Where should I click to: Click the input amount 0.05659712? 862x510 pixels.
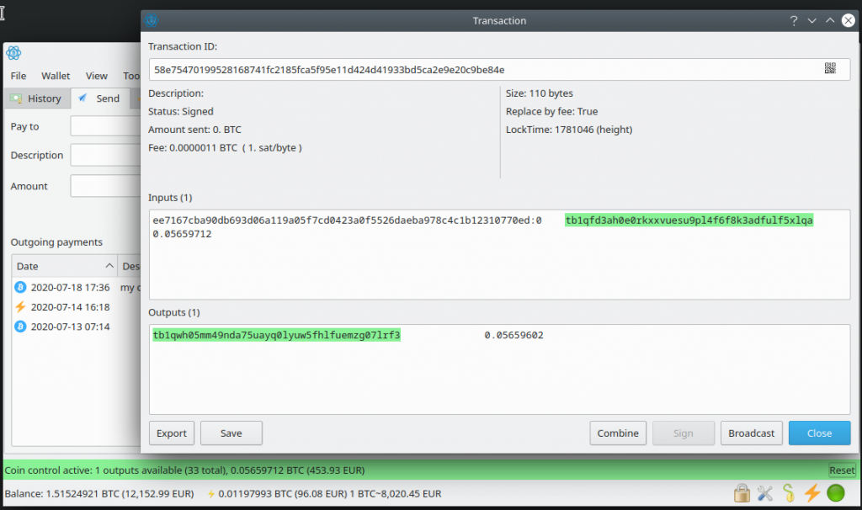pyautogui.click(x=182, y=234)
